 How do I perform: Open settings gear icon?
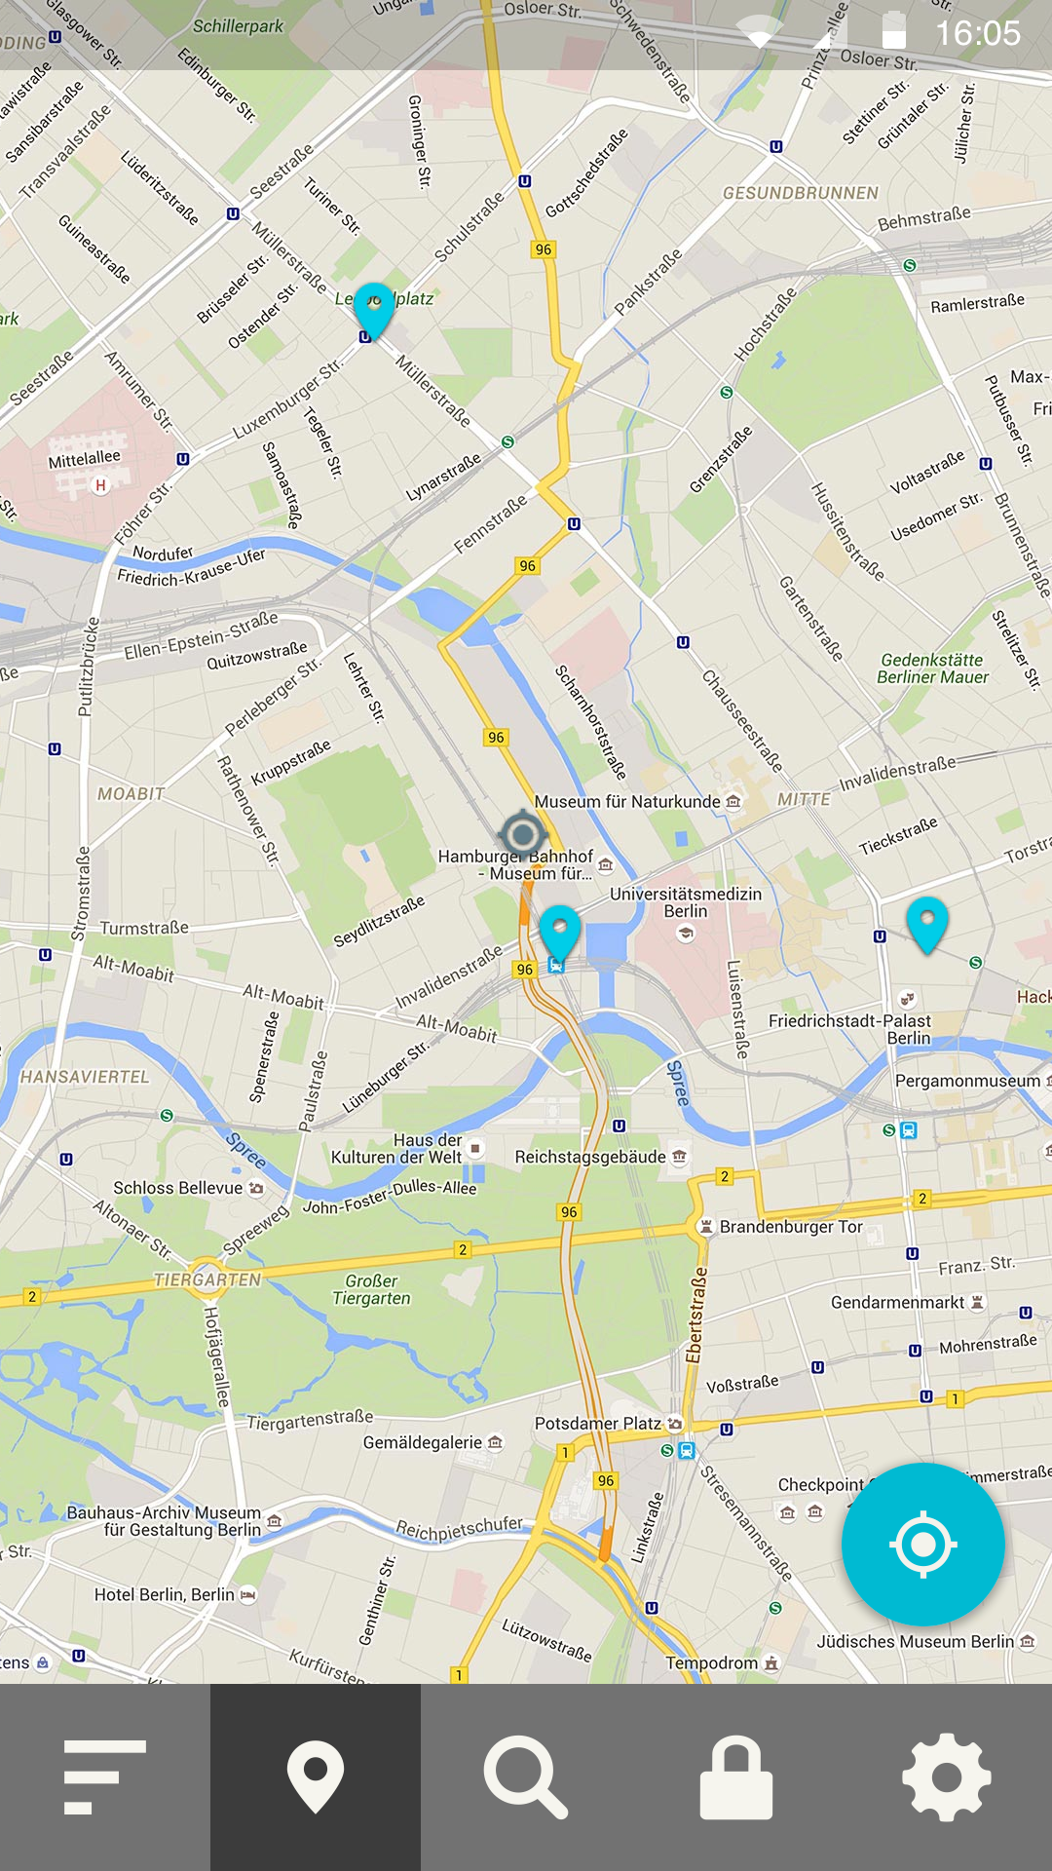click(x=947, y=1777)
